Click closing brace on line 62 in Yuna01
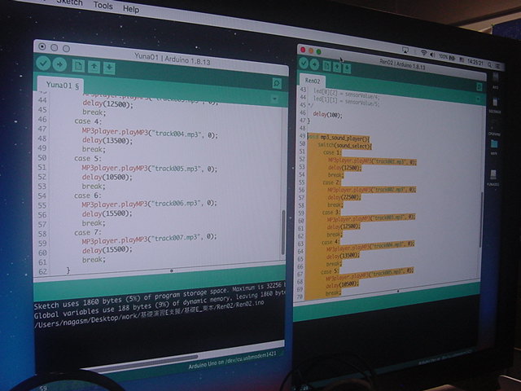The width and height of the screenshot is (521, 391). [68, 270]
